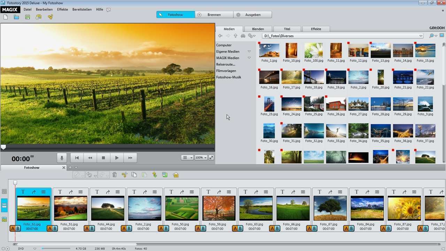Open the text title editor on Foto_51.jpg slide
Screen dimensions: 446x251
click(60, 192)
